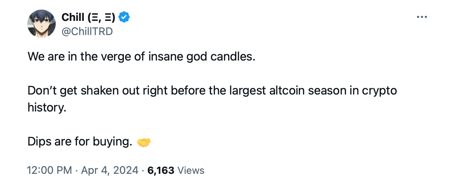Click the Views label
This screenshot has height=177, width=454.
coord(191,170)
